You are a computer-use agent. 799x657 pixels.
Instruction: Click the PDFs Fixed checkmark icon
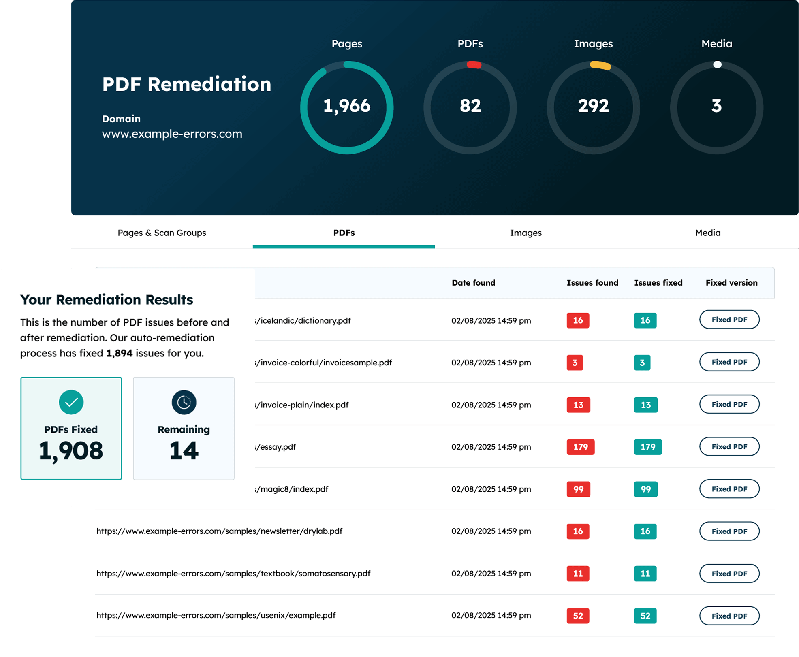71,403
